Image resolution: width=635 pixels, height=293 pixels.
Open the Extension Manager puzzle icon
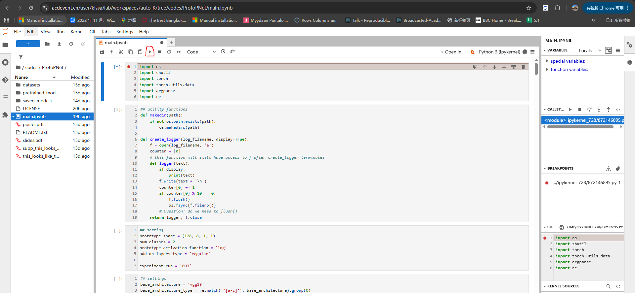coord(5,115)
